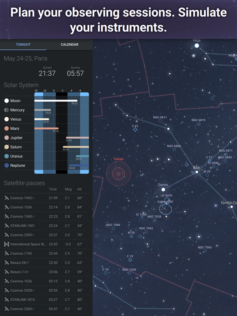The image size is (237, 316).
Task: Switch to the Calendar tab
Action: point(70,44)
